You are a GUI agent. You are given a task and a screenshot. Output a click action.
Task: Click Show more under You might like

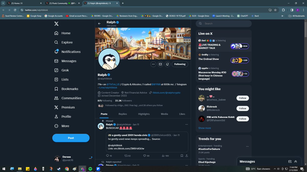click(205, 128)
